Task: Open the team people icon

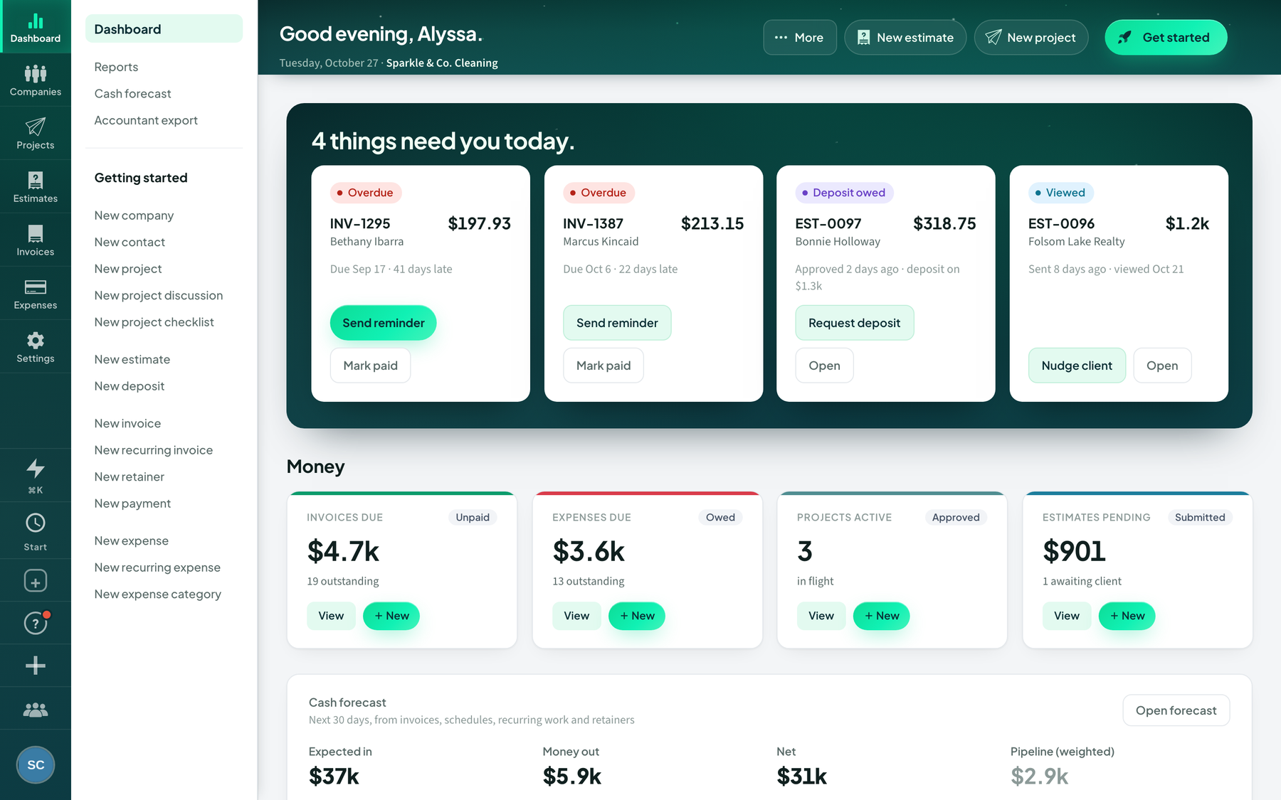Action: tap(36, 709)
